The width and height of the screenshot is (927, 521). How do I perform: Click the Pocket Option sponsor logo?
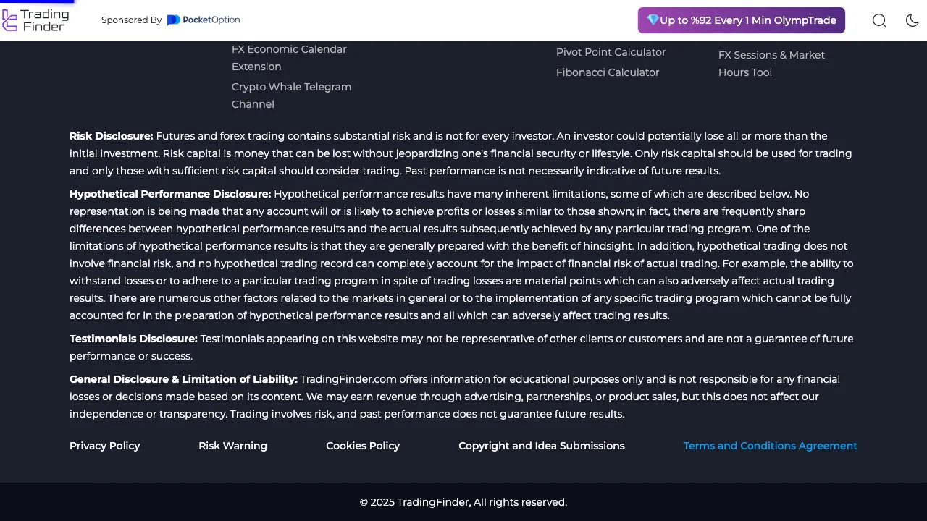tap(204, 20)
